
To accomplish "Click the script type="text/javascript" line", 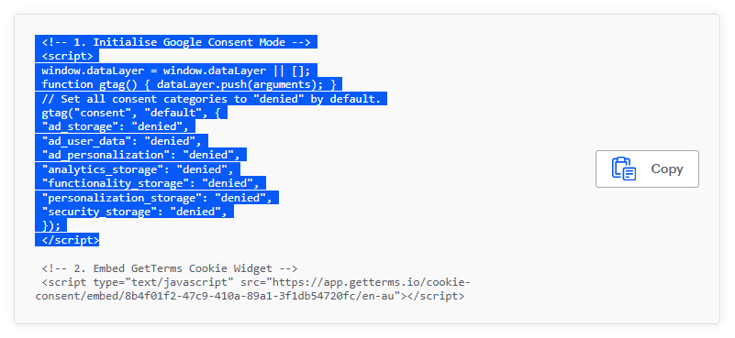I will (256, 283).
